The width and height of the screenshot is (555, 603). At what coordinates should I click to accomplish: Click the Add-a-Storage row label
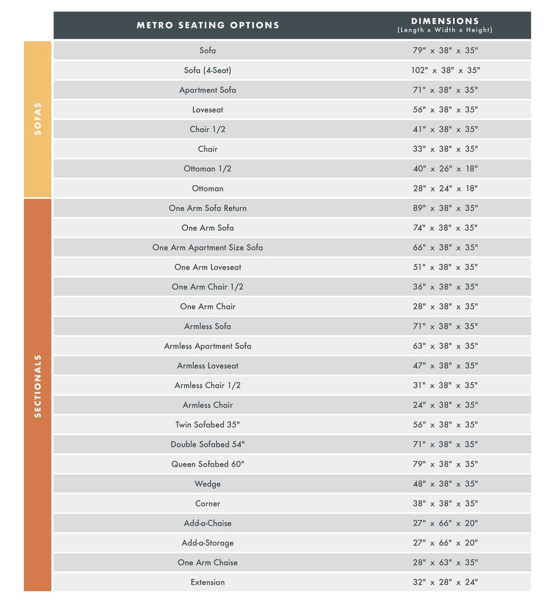208,543
